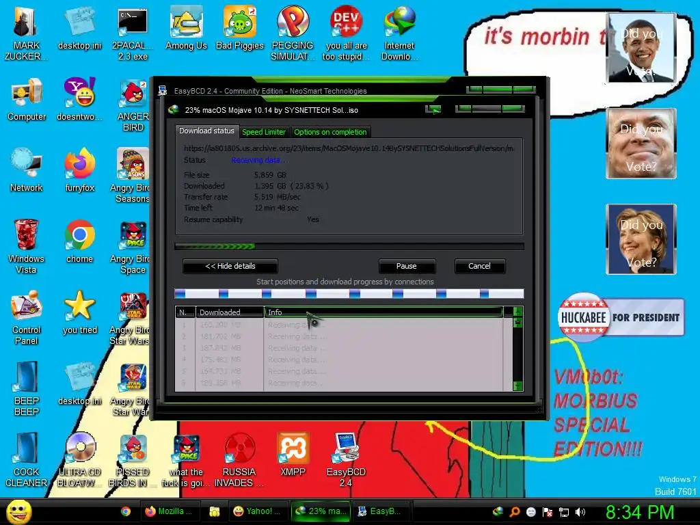The height and width of the screenshot is (525, 700).
Task: Click the McCain 'Did you Vote?' gadget
Action: [641, 144]
